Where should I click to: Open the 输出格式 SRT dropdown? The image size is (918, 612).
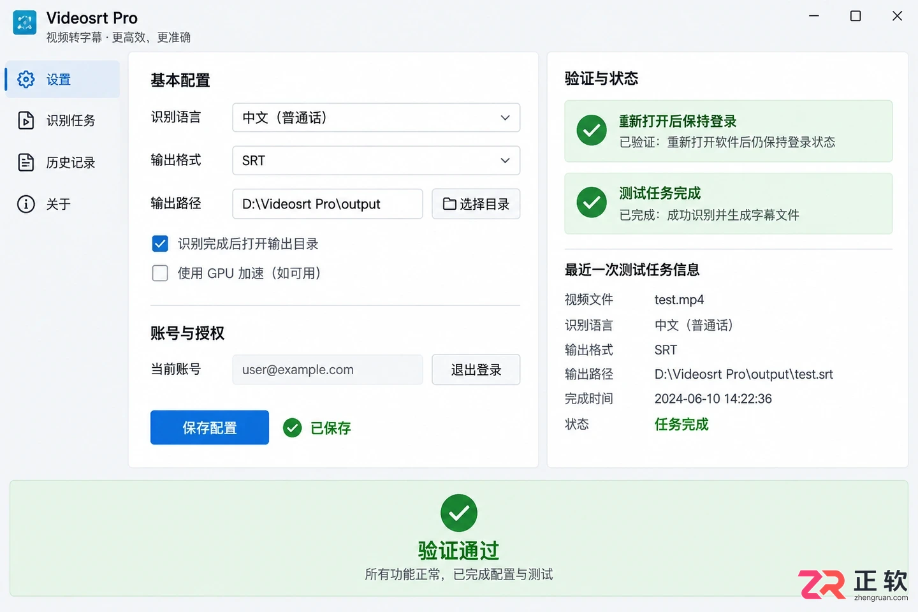click(x=376, y=161)
